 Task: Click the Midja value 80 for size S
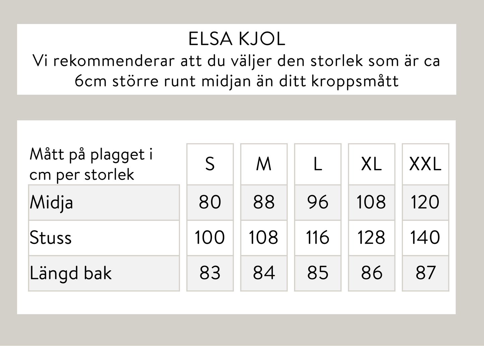coord(210,202)
